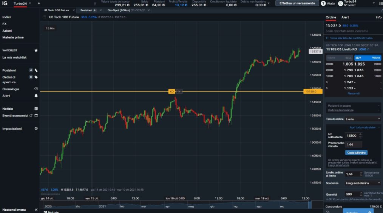Open Eventi economici calendar icon

point(36,115)
